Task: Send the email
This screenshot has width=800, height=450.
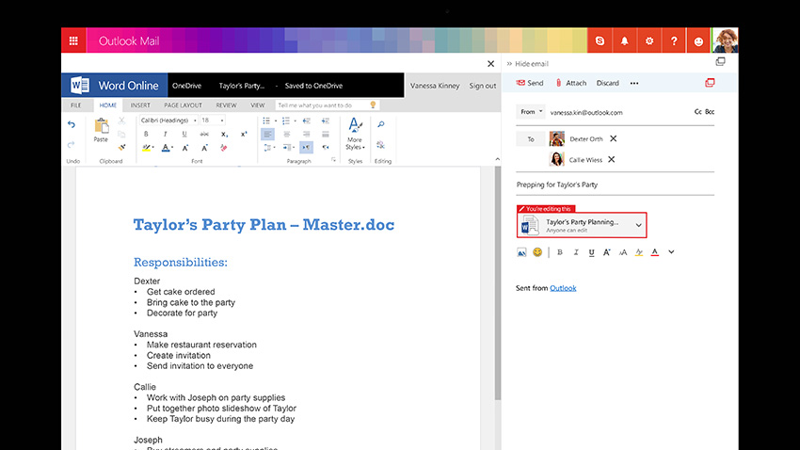Action: coord(530,83)
